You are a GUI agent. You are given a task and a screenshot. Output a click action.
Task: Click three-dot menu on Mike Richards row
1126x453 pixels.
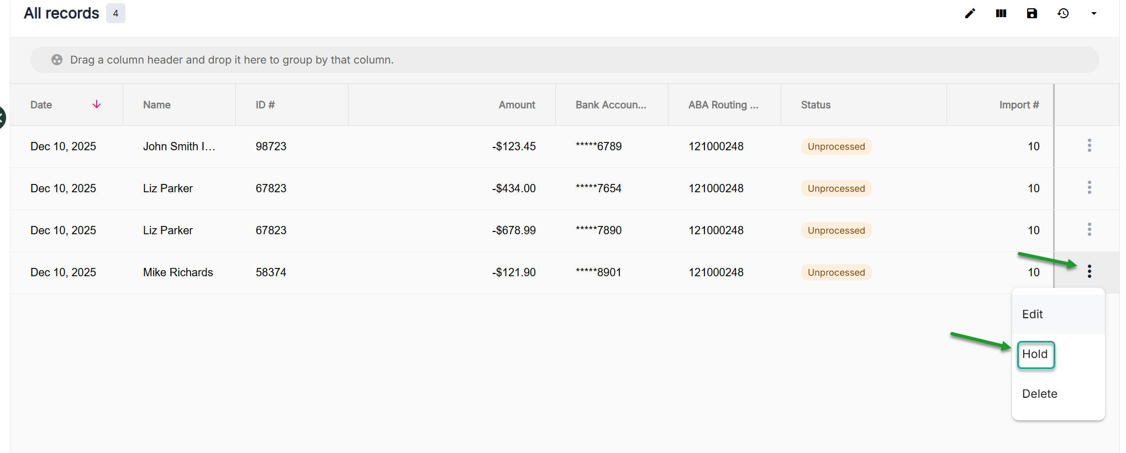[1089, 271]
